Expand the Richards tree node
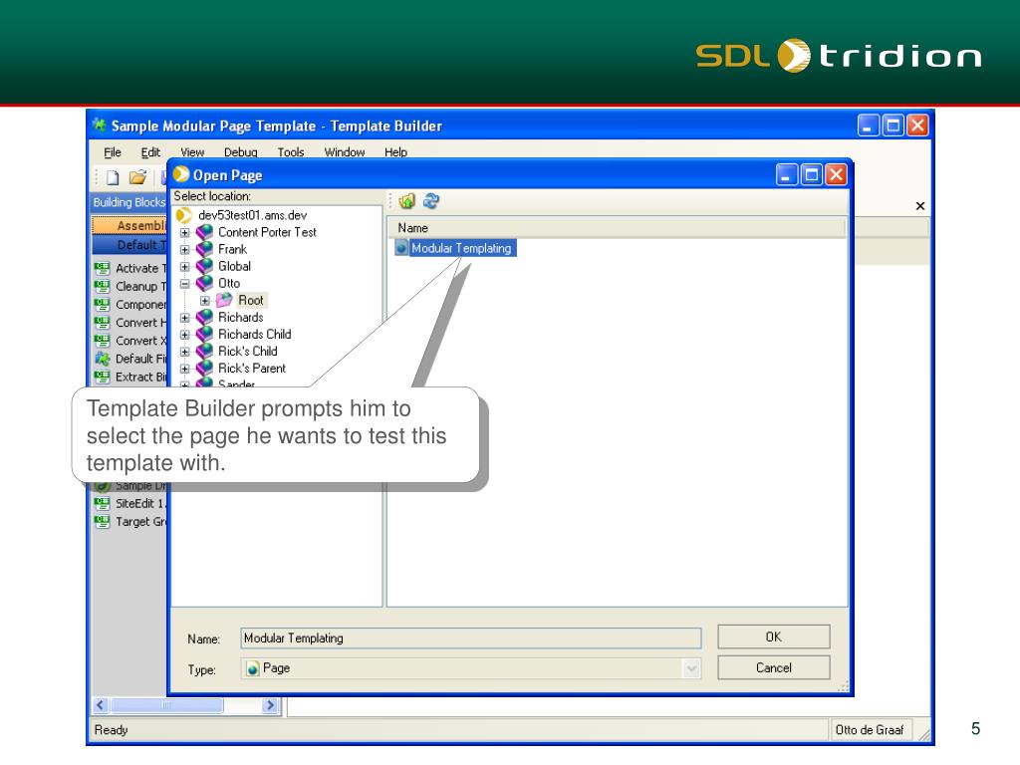1020x765 pixels. click(184, 318)
